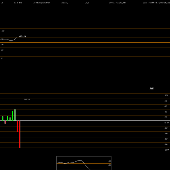Select the red bar ending near -40
Viewport: 170px width, 170px height.
click(17, 126)
